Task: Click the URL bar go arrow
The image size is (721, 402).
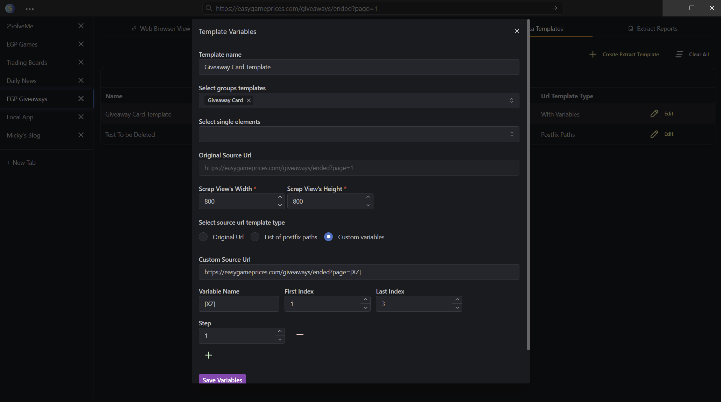Action: [x=555, y=8]
